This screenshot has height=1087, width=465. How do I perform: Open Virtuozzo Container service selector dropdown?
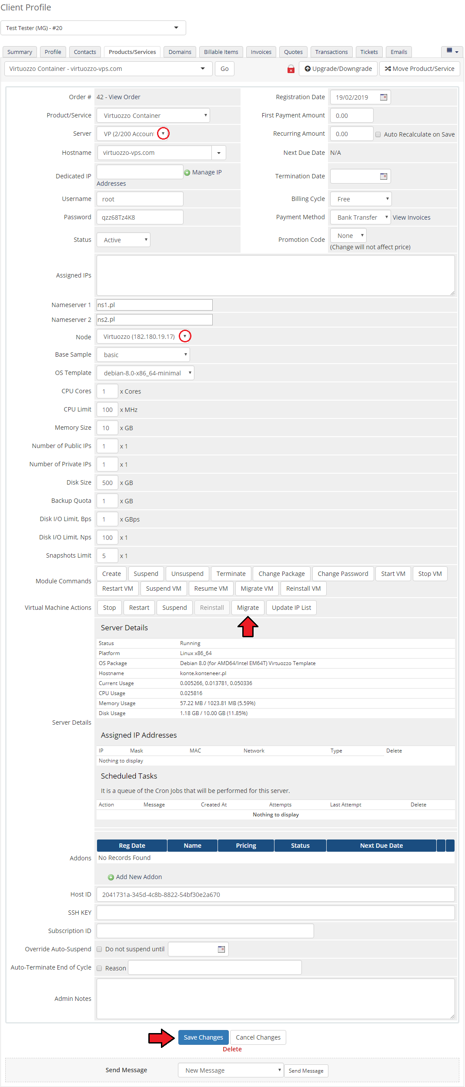coord(108,69)
